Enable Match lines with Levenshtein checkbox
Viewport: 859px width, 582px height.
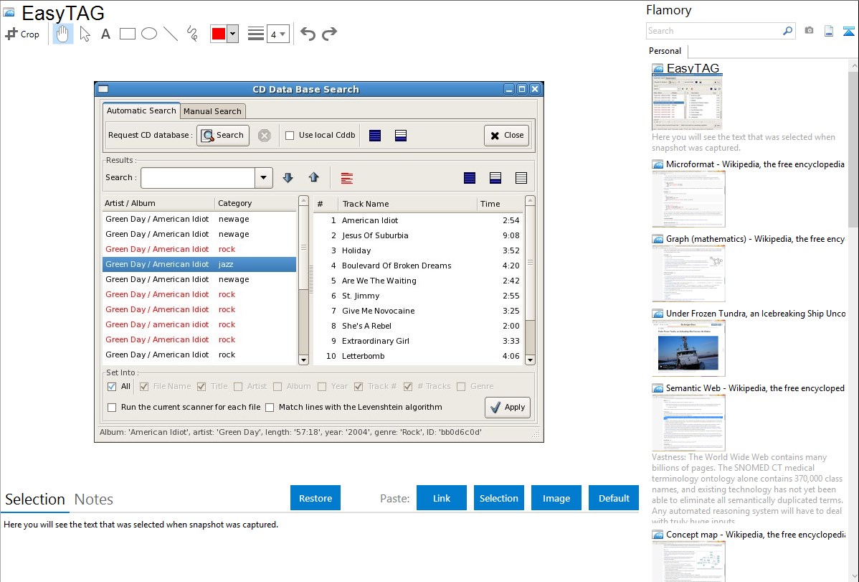tap(270, 408)
